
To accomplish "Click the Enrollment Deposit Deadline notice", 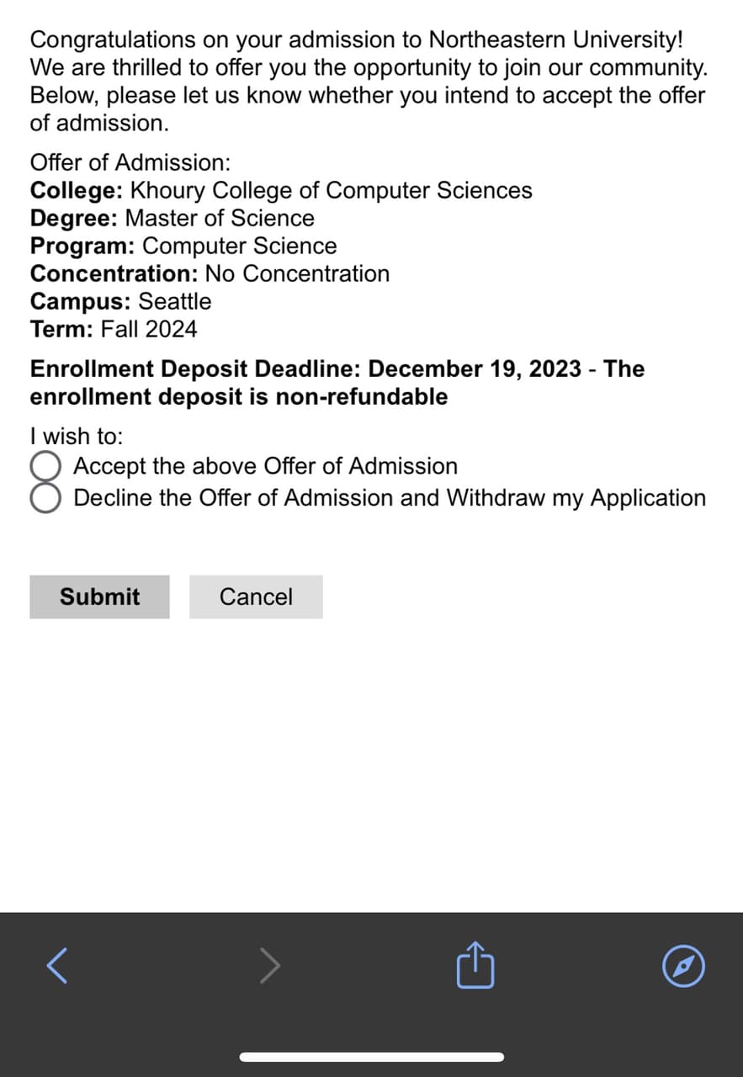I will pos(337,383).
